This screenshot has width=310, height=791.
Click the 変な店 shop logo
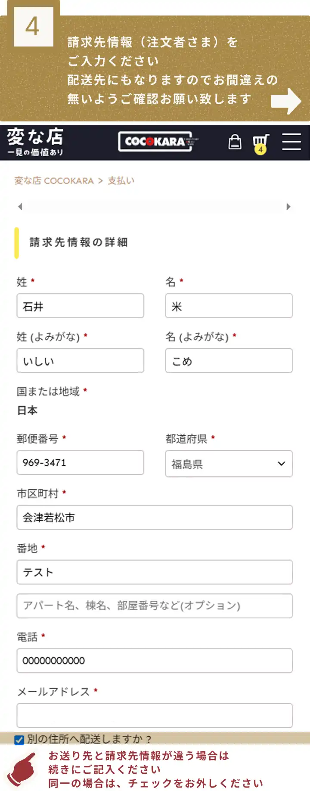pyautogui.click(x=35, y=142)
